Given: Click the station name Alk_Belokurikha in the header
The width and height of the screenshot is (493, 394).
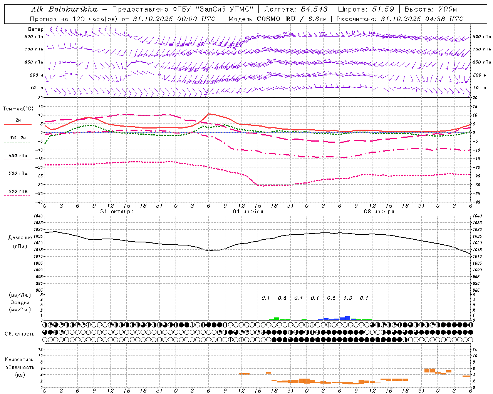Looking at the screenshot, I should [x=64, y=9].
